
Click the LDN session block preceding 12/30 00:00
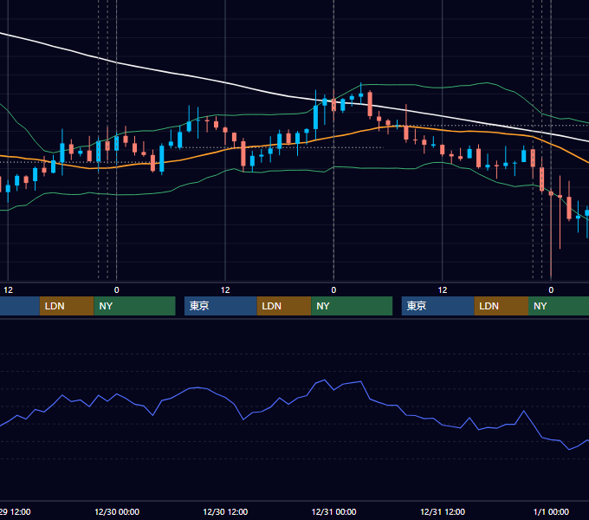[67, 306]
